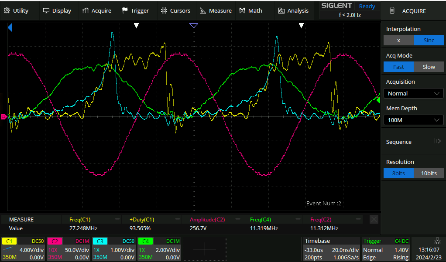Select Sinc interpolation mode
446x262 pixels.
[429, 40]
